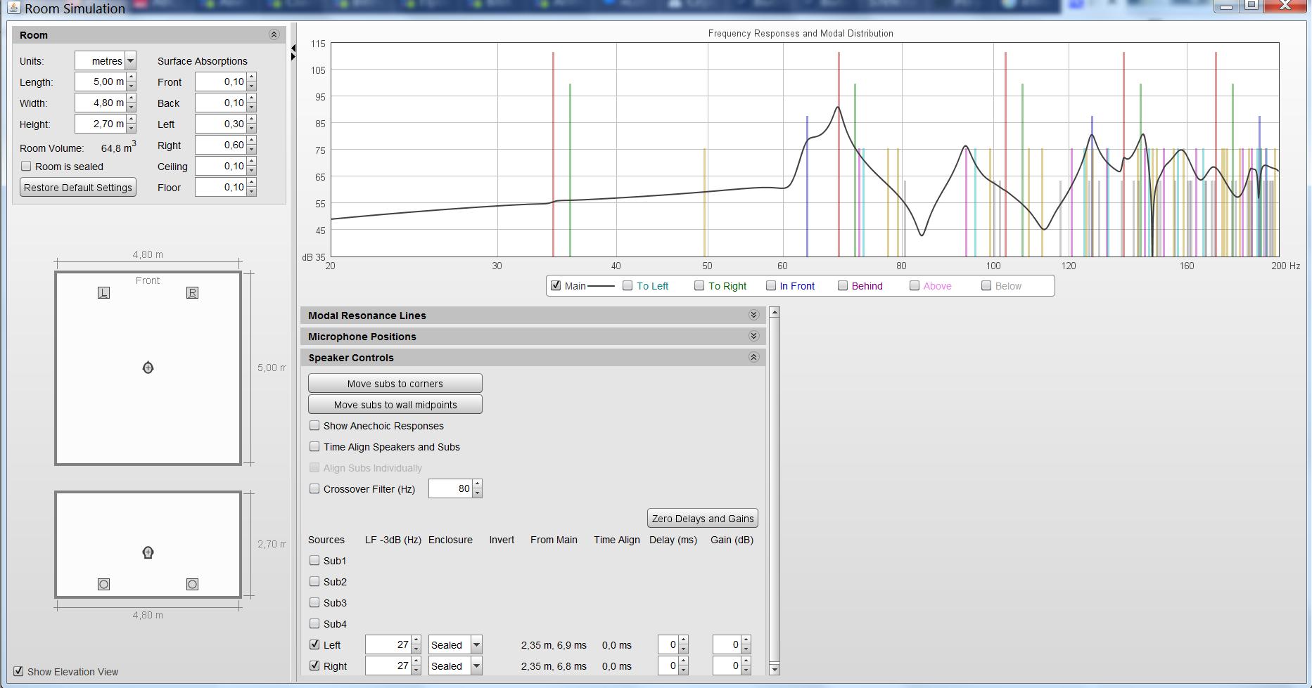This screenshot has height=688, width=1312.
Task: Click the left speaker in elevation view
Action: 103,584
